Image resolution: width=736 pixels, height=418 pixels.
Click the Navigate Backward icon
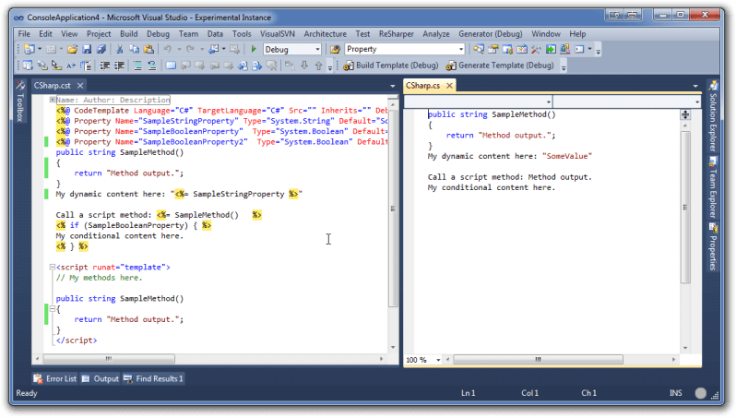pyautogui.click(x=214, y=49)
